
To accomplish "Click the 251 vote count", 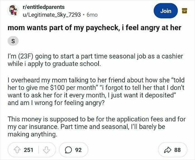I will tap(28, 150).
